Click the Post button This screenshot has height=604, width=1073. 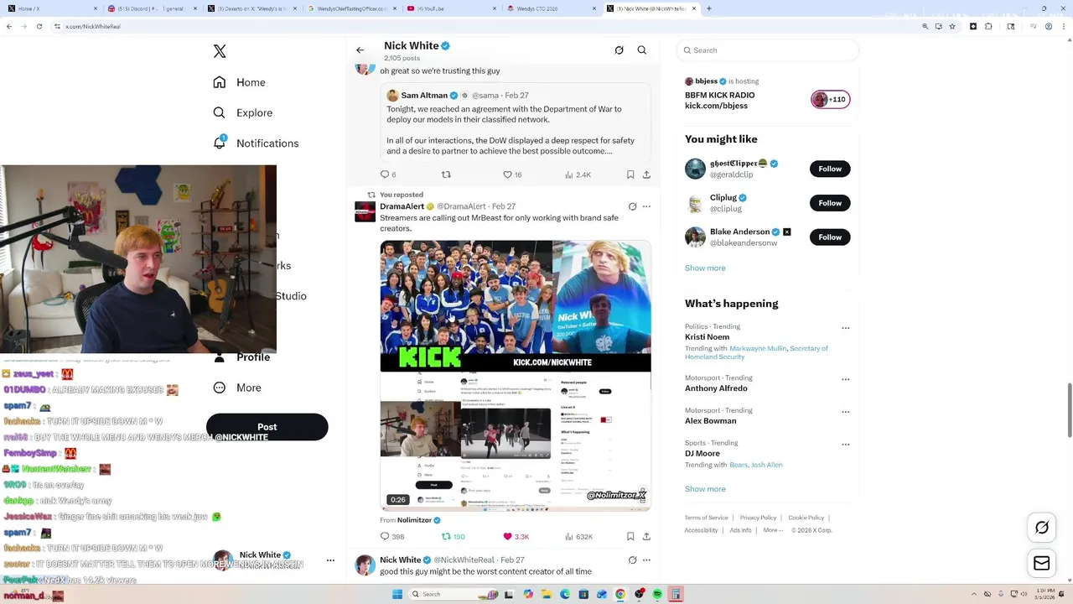pyautogui.click(x=267, y=427)
